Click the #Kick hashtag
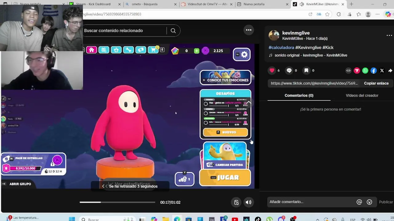This screenshot has height=221, width=394. (328, 48)
